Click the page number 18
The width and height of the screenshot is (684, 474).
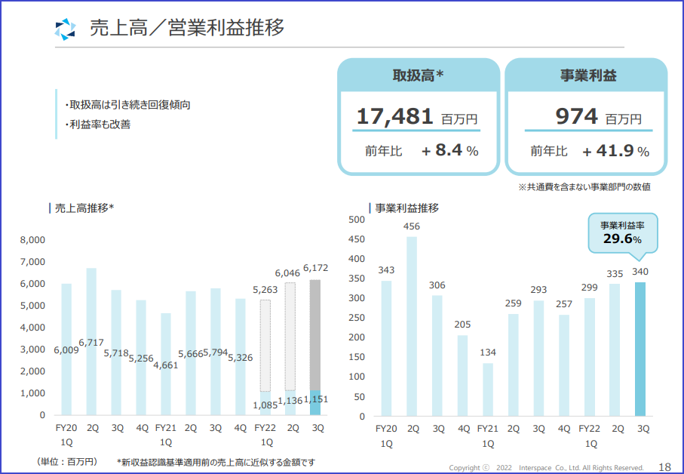(x=664, y=467)
